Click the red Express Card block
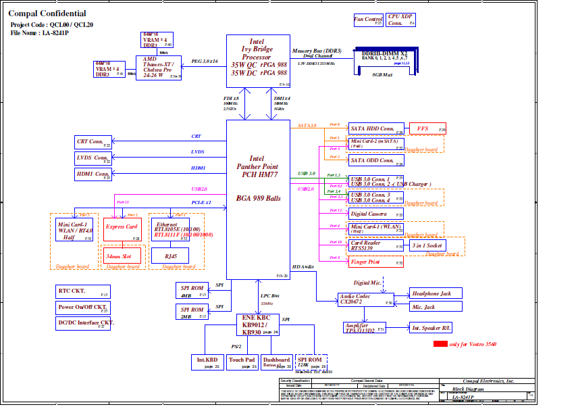The width and height of the screenshot is (576, 407). (x=122, y=230)
